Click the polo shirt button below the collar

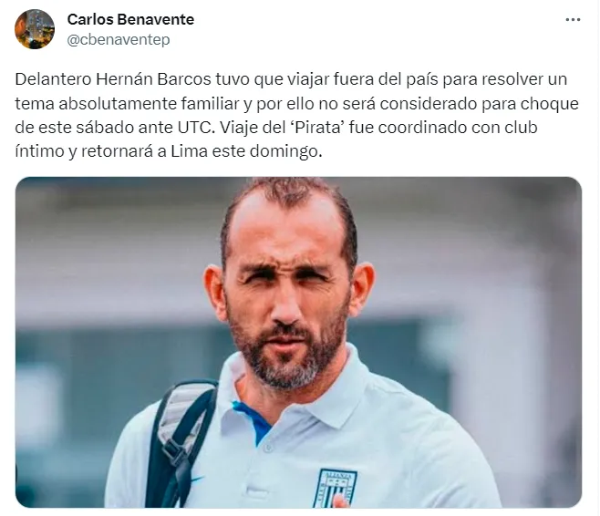tap(268, 447)
